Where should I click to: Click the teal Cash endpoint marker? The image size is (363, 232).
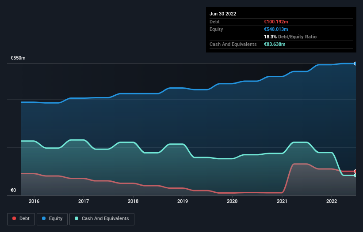(x=355, y=176)
